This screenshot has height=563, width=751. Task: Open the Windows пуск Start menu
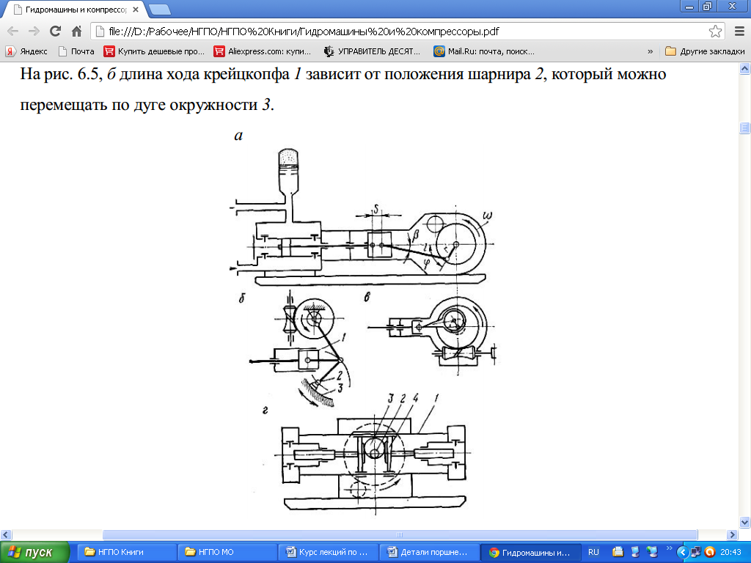pyautogui.click(x=34, y=552)
